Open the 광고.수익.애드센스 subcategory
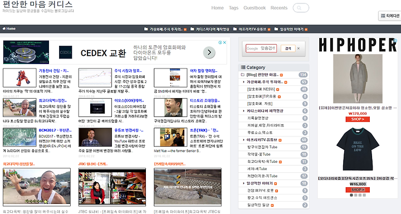 262,198
